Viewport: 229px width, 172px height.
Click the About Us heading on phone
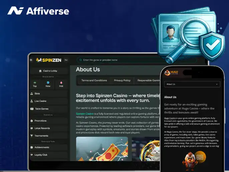point(170,97)
